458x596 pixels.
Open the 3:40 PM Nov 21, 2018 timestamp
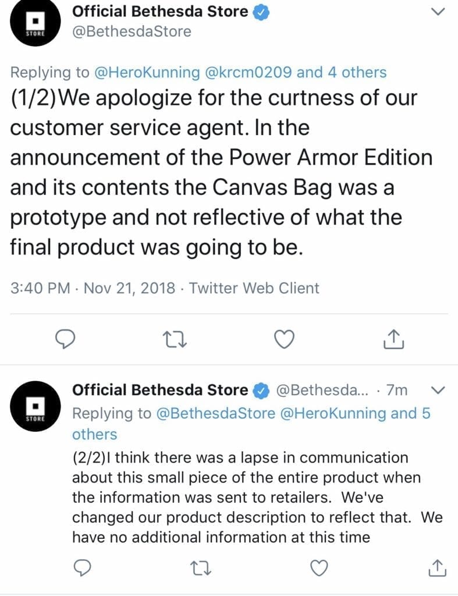(x=93, y=288)
